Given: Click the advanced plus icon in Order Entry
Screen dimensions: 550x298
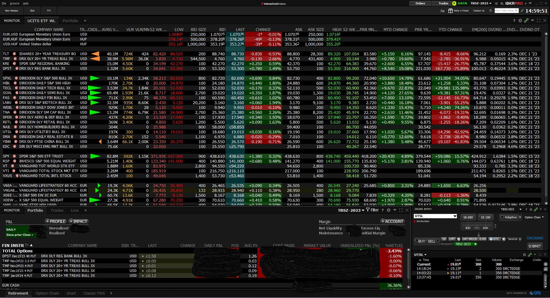Looking at the screenshot, I should click(520, 239).
